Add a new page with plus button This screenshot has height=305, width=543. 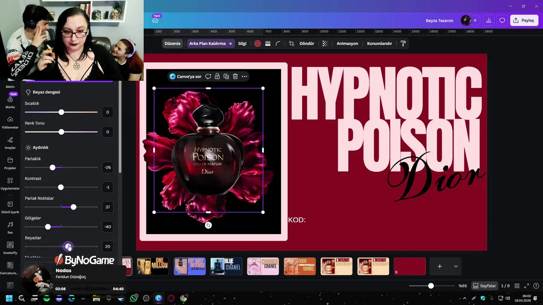coord(440,266)
